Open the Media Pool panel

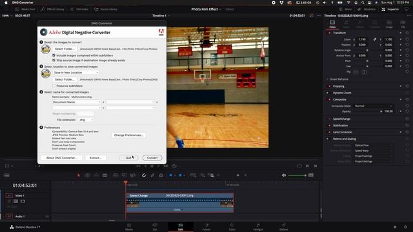[25, 9]
